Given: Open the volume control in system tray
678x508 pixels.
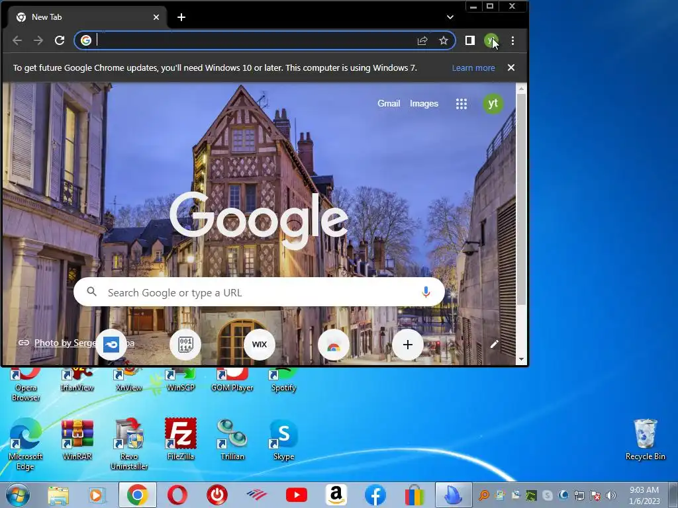Looking at the screenshot, I should pos(611,495).
